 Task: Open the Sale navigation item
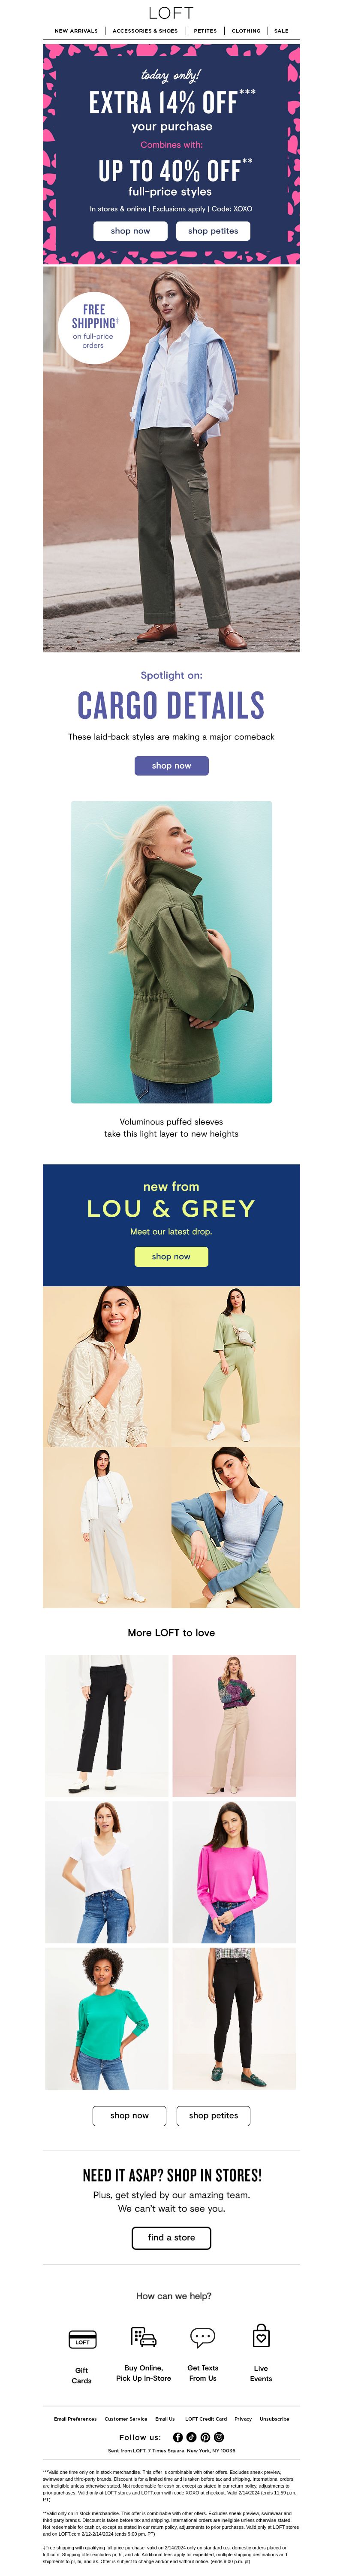pos(281,31)
